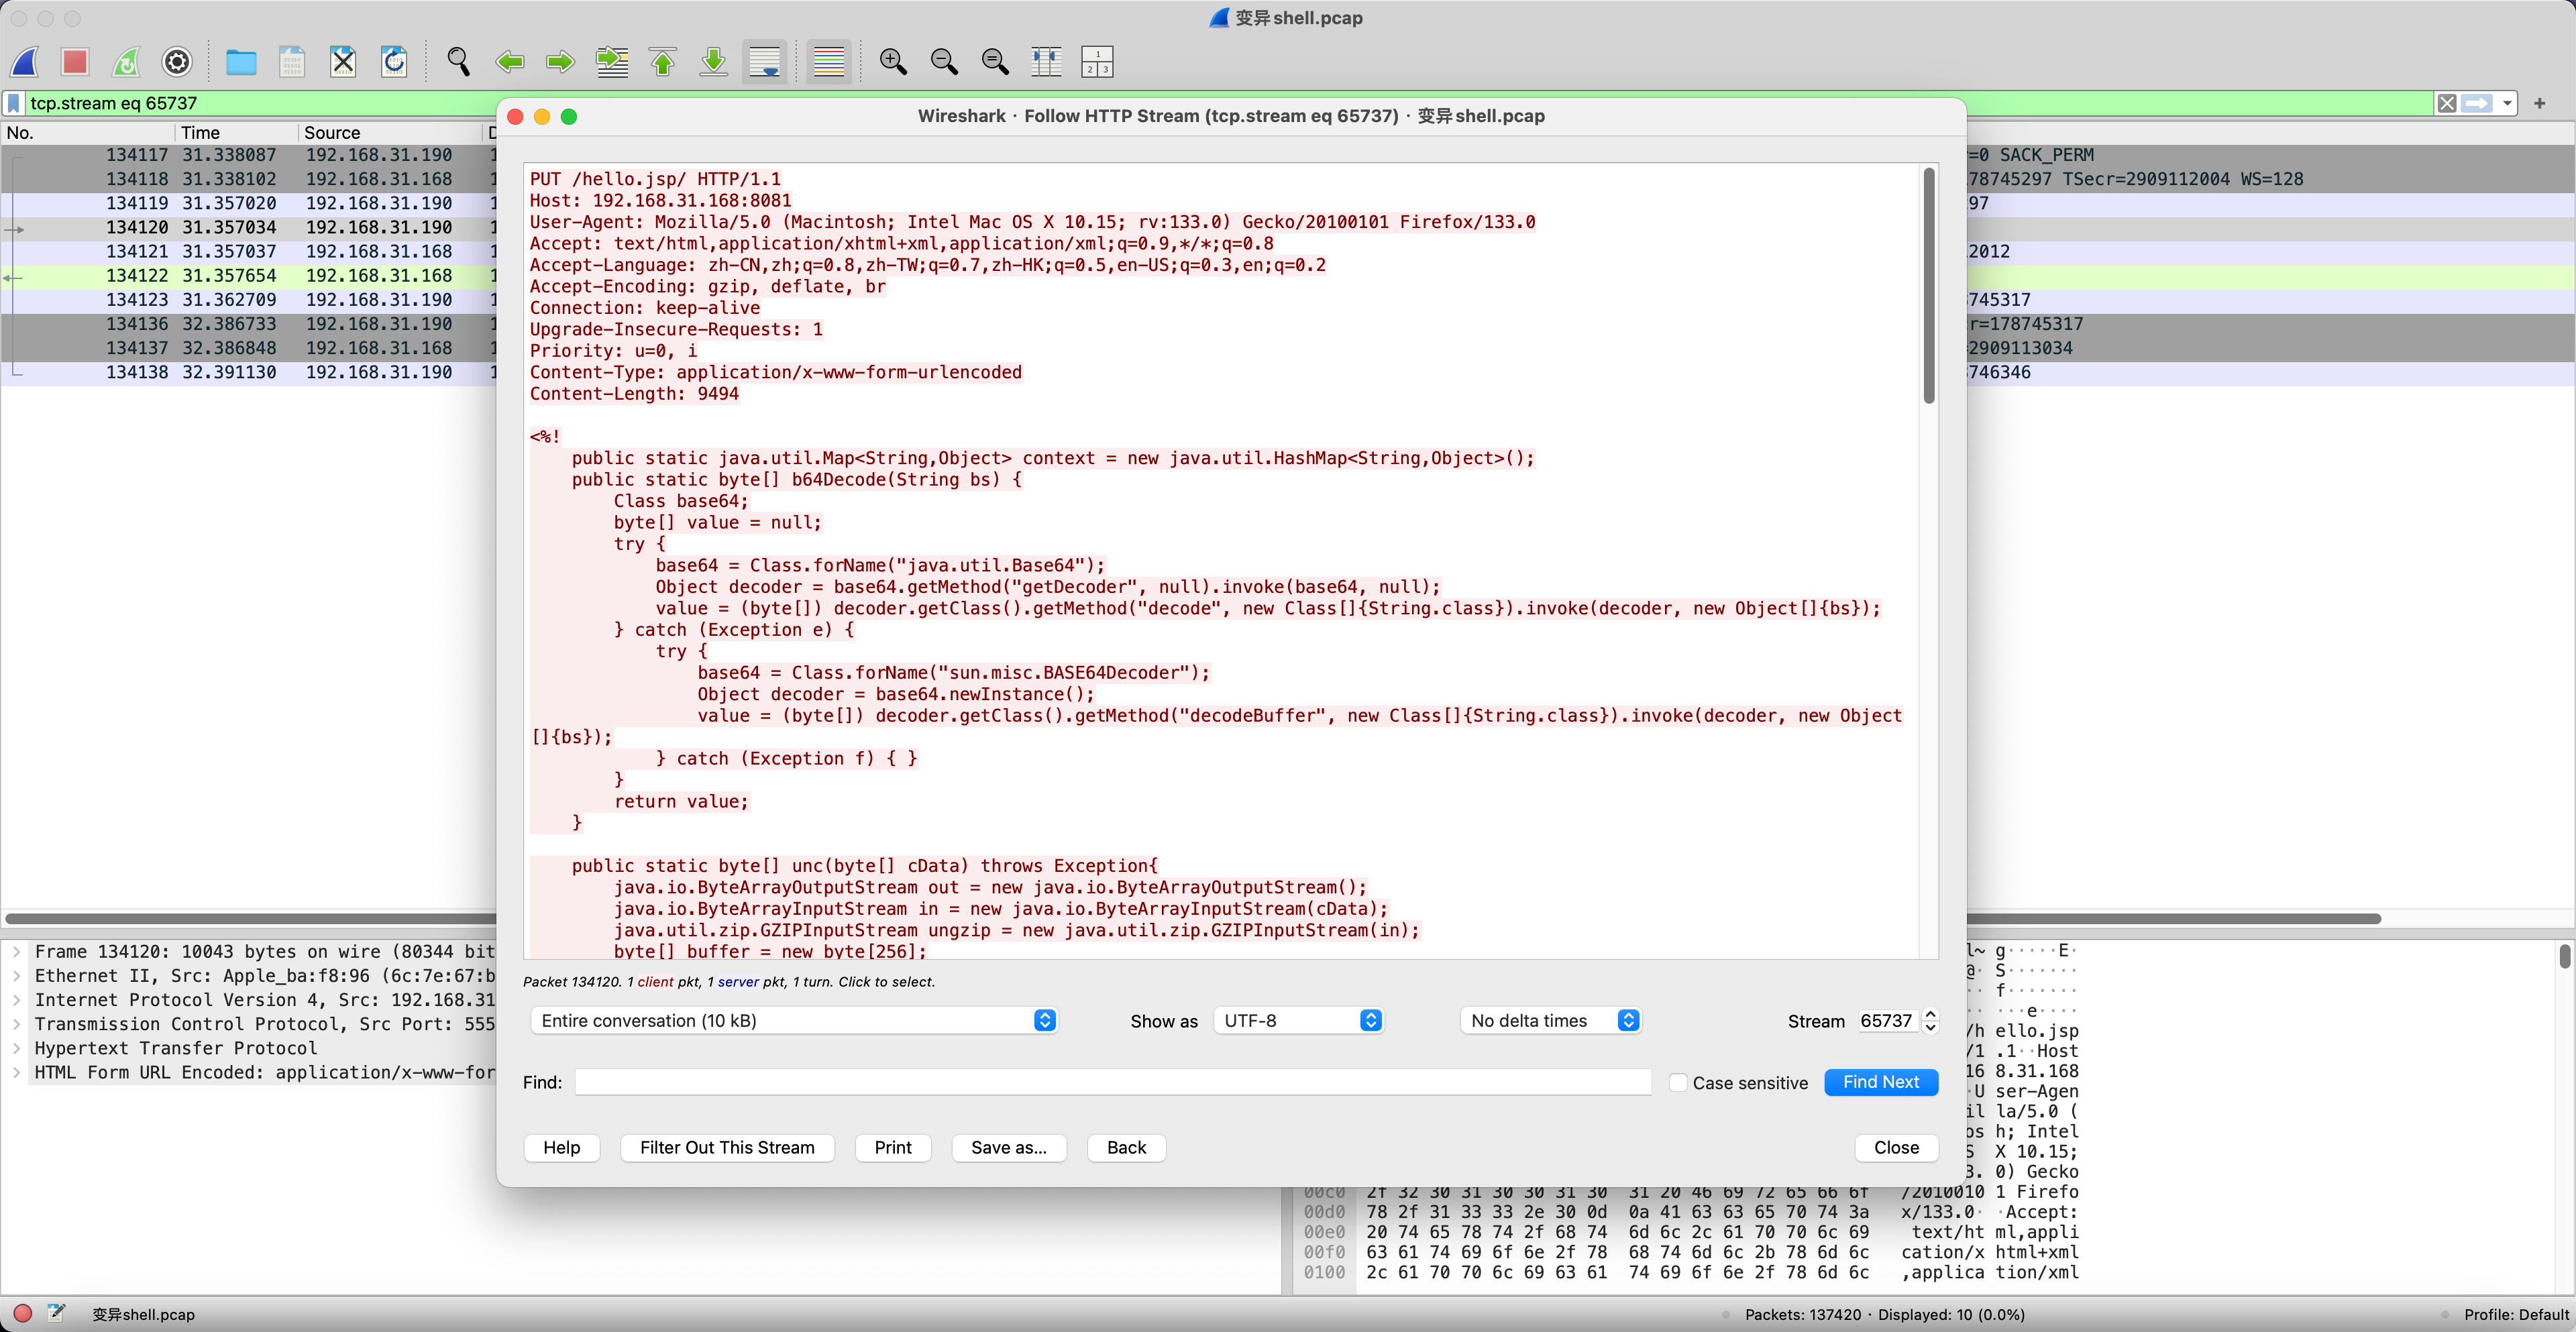Jump to the last packet icon
Viewport: 2576px width, 1332px height.
(x=714, y=62)
